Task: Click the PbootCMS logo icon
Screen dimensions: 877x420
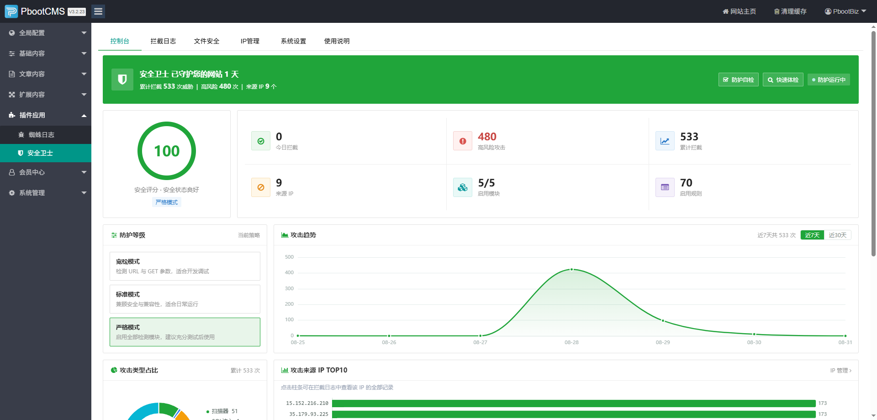Action: [x=11, y=11]
